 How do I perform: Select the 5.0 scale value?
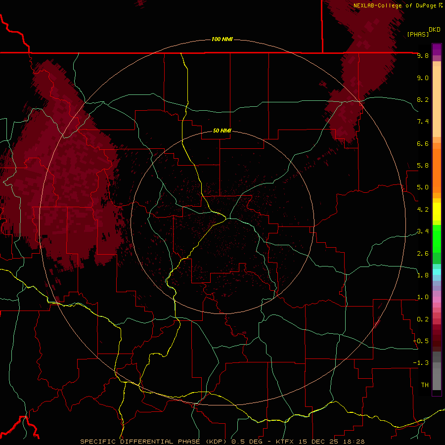[423, 187]
